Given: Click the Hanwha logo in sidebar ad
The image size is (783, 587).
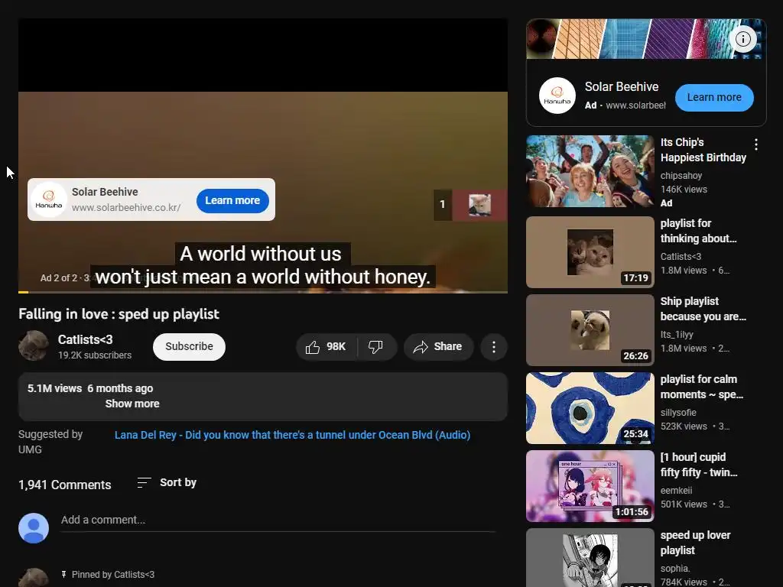Looking at the screenshot, I should (x=557, y=96).
